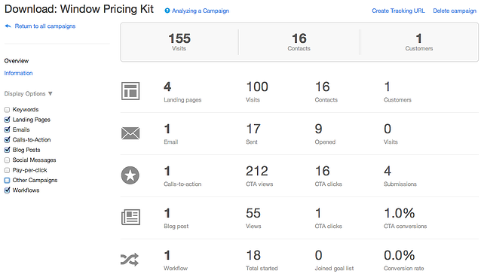Viewport: 481px width, 280px height.
Task: Click the 1 Customers summary stat
Action: [x=419, y=42]
